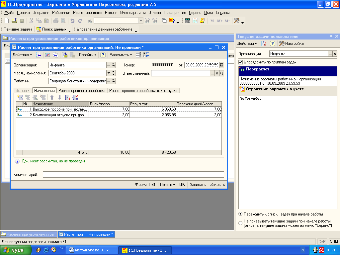Click the New document icon in main toolbar
Image resolution: width=340 pixels, height=255 pixels.
pyautogui.click(x=7, y=21)
